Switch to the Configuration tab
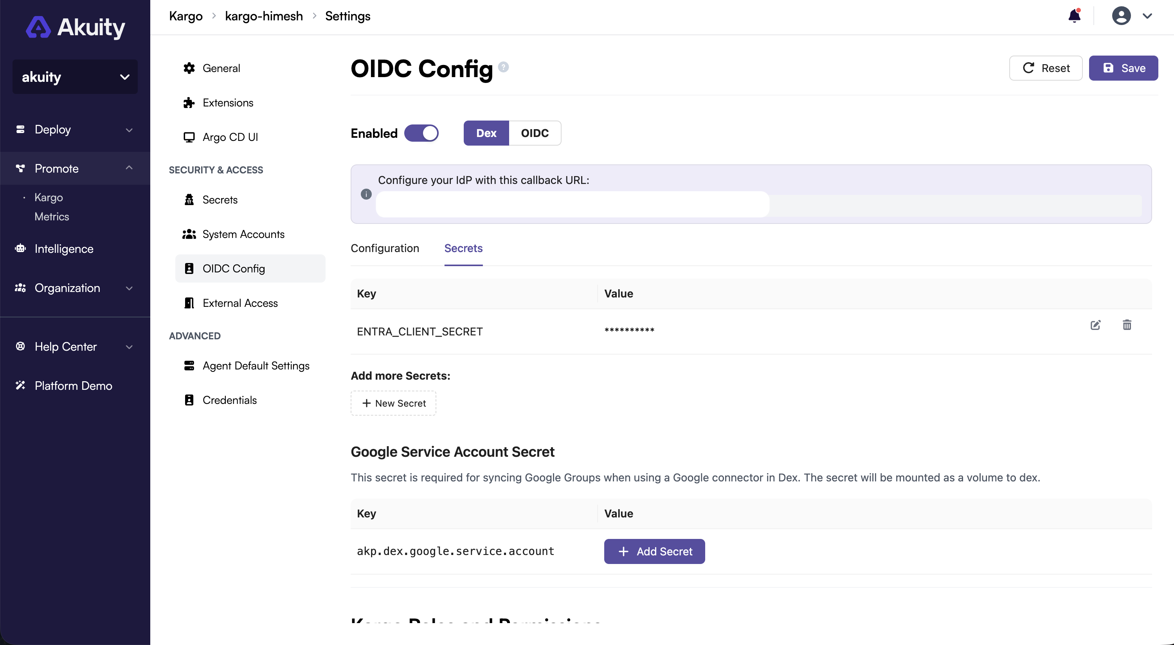This screenshot has width=1174, height=645. (x=385, y=249)
